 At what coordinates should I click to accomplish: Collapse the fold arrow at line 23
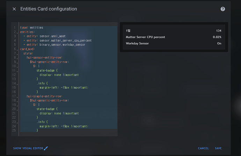pyautogui.click(x=17, y=123)
